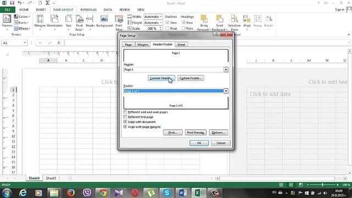Image resolution: width=352 pixels, height=198 pixels.
Task: Toggle Scale with document checkbox
Action: point(125,122)
